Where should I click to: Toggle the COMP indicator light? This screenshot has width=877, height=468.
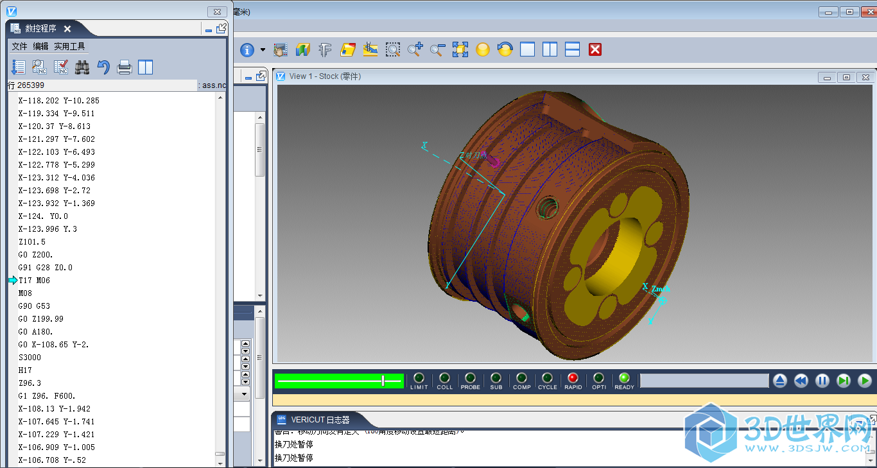pos(522,377)
